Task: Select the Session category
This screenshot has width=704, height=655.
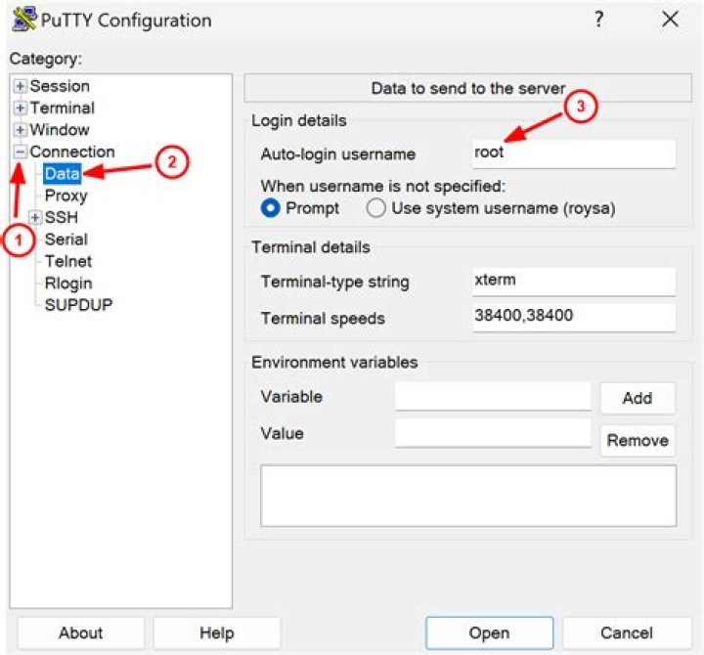Action: [60, 86]
